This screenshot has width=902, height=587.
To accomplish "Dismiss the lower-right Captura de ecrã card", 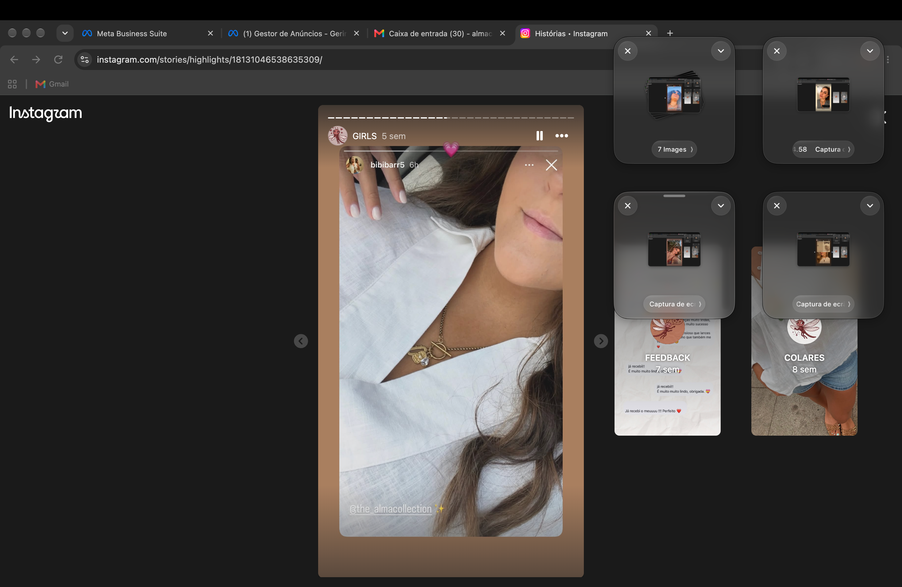I will (777, 205).
